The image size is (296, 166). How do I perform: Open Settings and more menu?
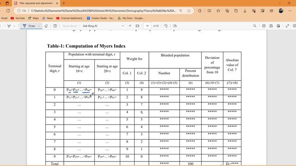point(290,11)
